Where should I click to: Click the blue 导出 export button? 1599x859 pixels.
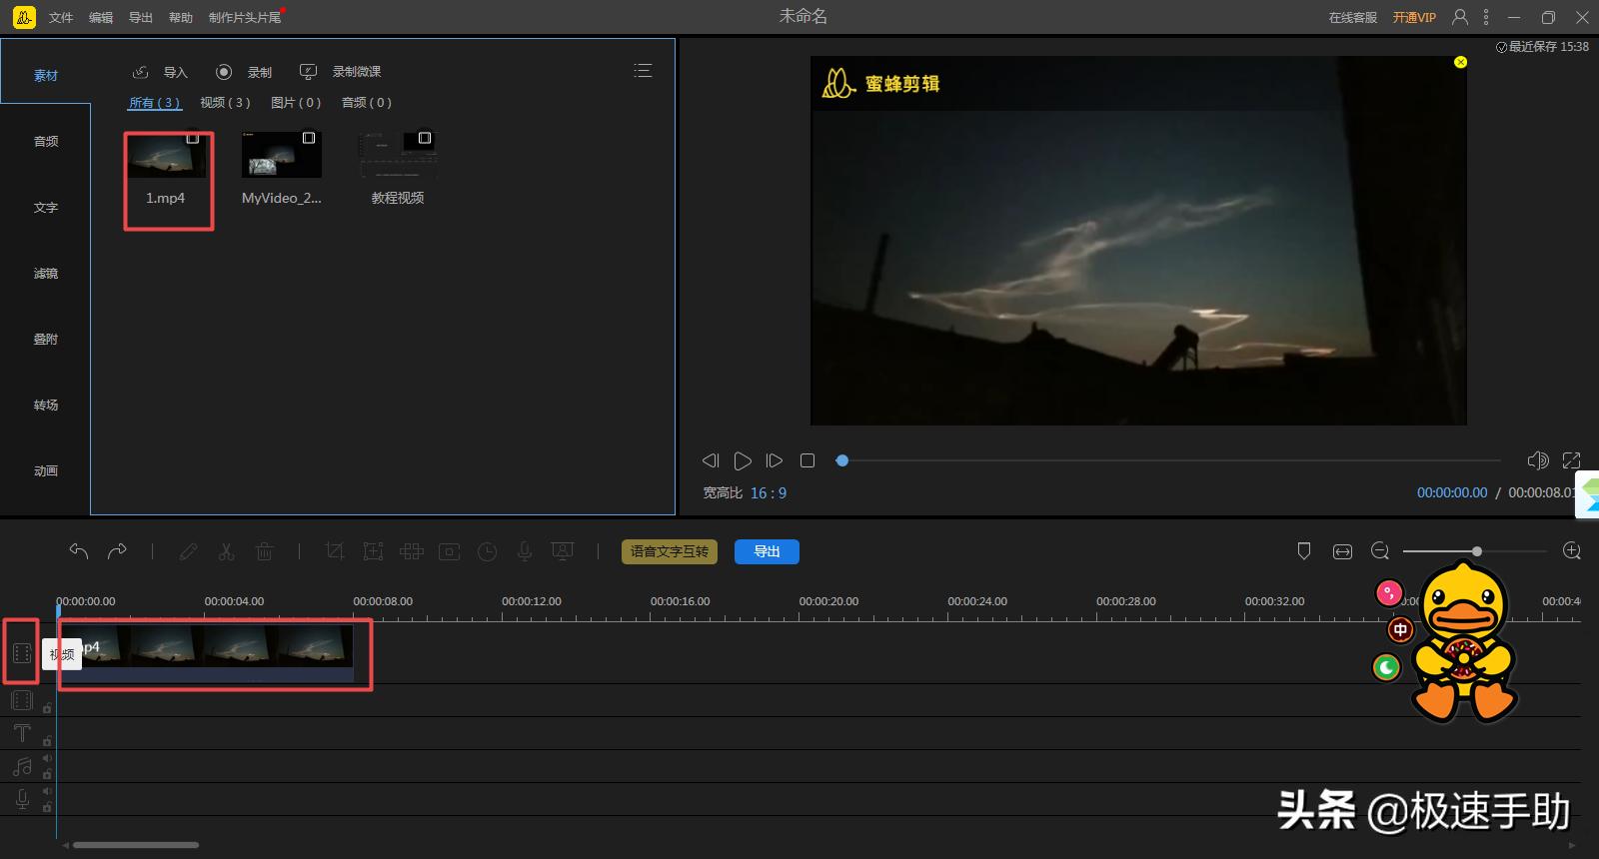pos(767,551)
